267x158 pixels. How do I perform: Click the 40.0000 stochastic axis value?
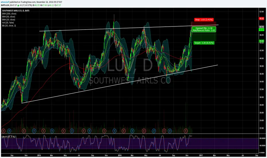click(x=262, y=146)
